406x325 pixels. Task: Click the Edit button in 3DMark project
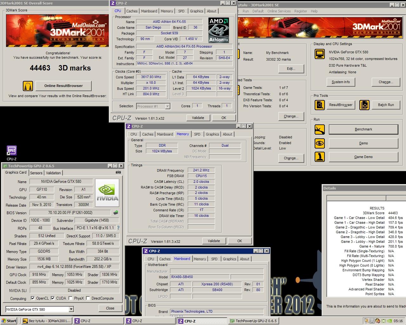291,69
